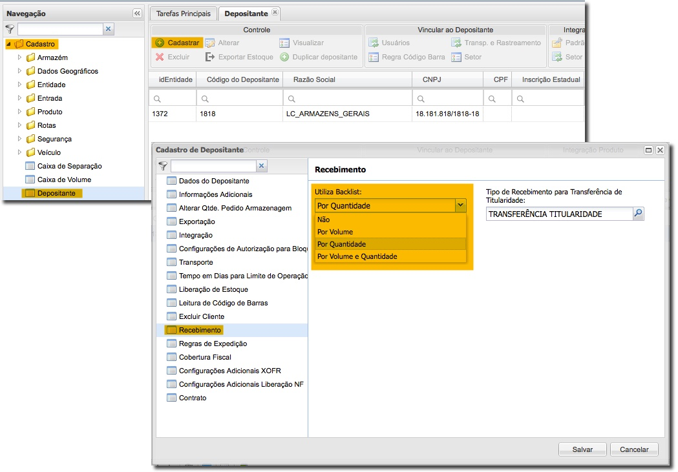
Task: Choose 'Não' in backlist options
Action: coord(324,220)
